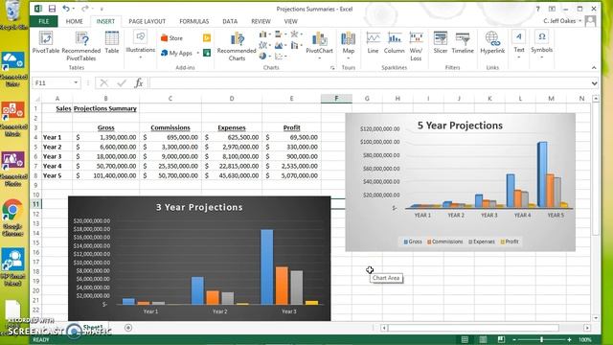The width and height of the screenshot is (613, 345).
Task: Click inside the formula bar
Action: [x=370, y=83]
